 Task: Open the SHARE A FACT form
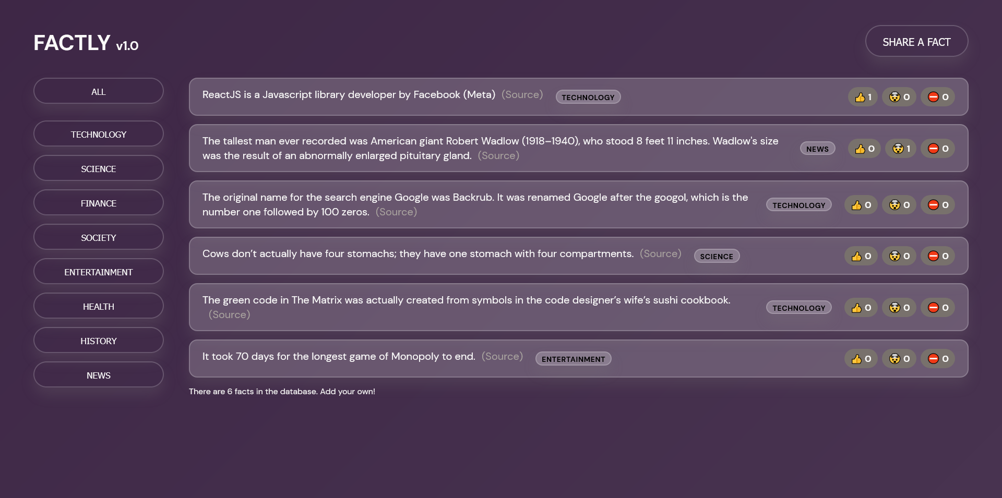pos(916,41)
